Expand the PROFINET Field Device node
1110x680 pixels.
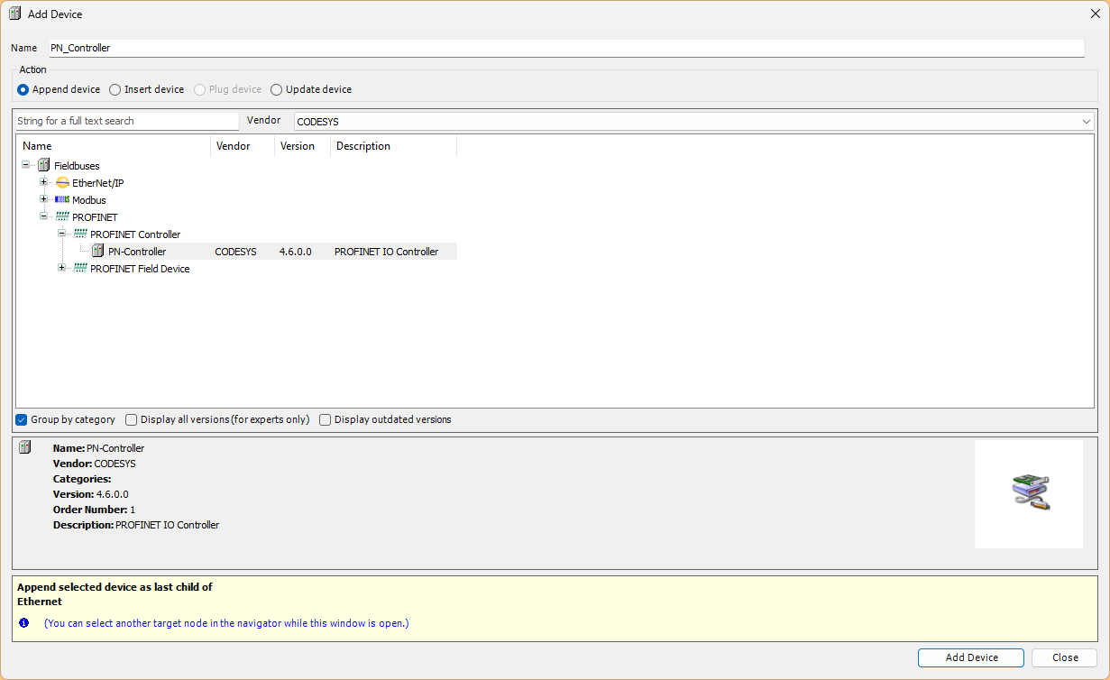coord(61,269)
